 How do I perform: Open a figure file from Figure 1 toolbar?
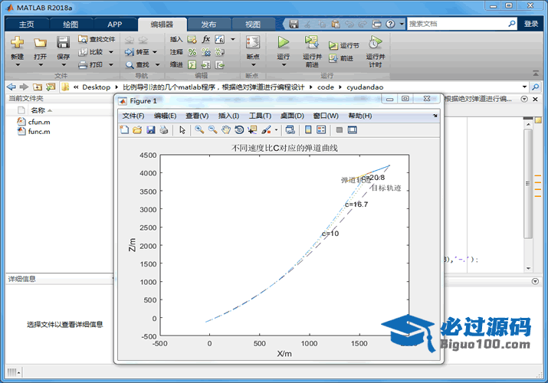pos(137,130)
